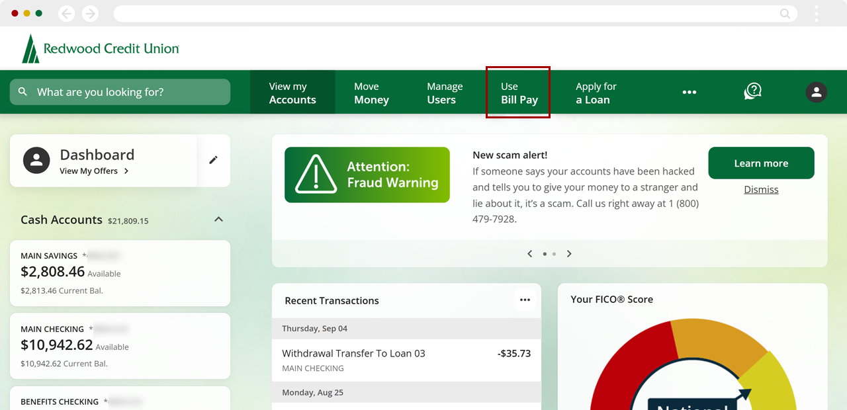Open the MAIN CHECKING account tile
847x410 pixels.
120,345
